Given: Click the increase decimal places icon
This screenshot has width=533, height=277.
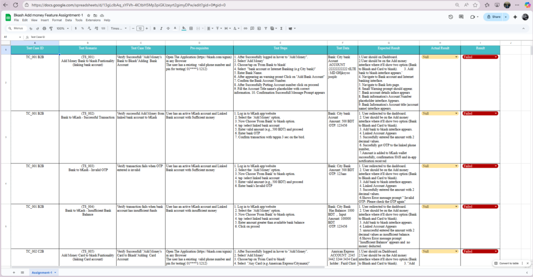Looking at the screenshot, I should [x=96, y=29].
